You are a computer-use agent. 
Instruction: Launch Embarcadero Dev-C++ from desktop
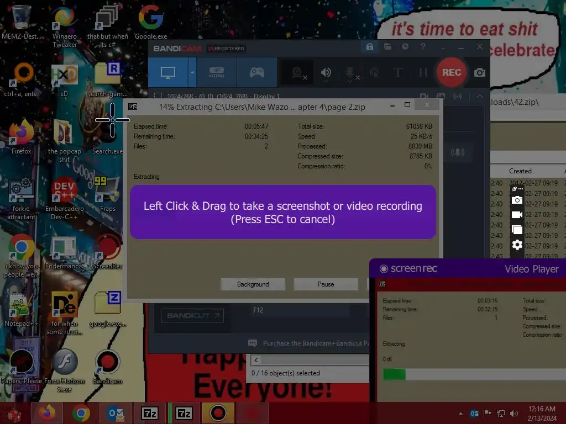pyautogui.click(x=64, y=198)
